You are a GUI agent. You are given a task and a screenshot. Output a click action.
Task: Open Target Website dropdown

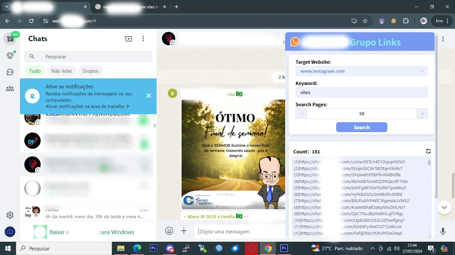[x=361, y=71]
